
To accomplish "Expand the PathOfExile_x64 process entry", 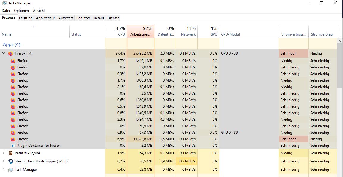I will (x=4, y=153).
